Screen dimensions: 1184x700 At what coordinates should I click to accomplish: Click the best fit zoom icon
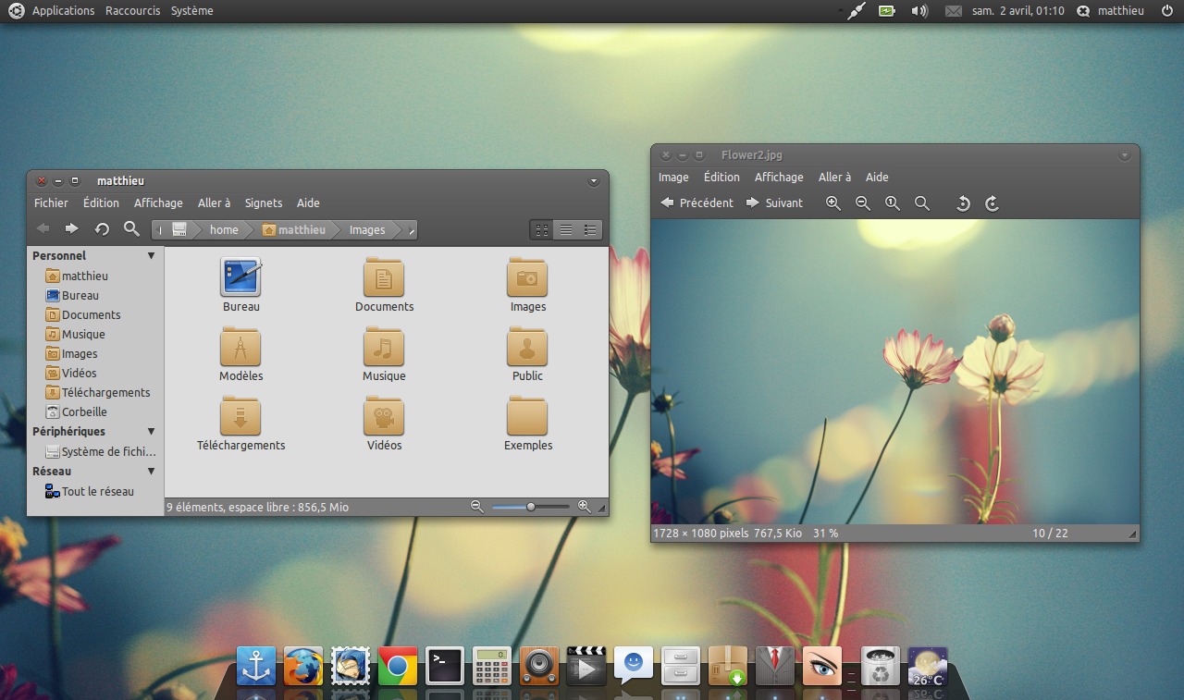tap(922, 203)
